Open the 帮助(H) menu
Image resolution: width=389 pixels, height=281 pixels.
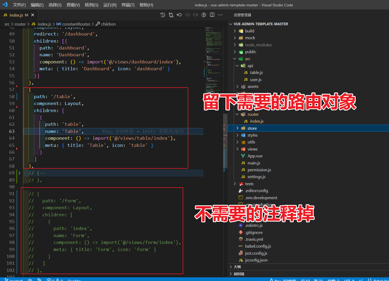(x=146, y=5)
